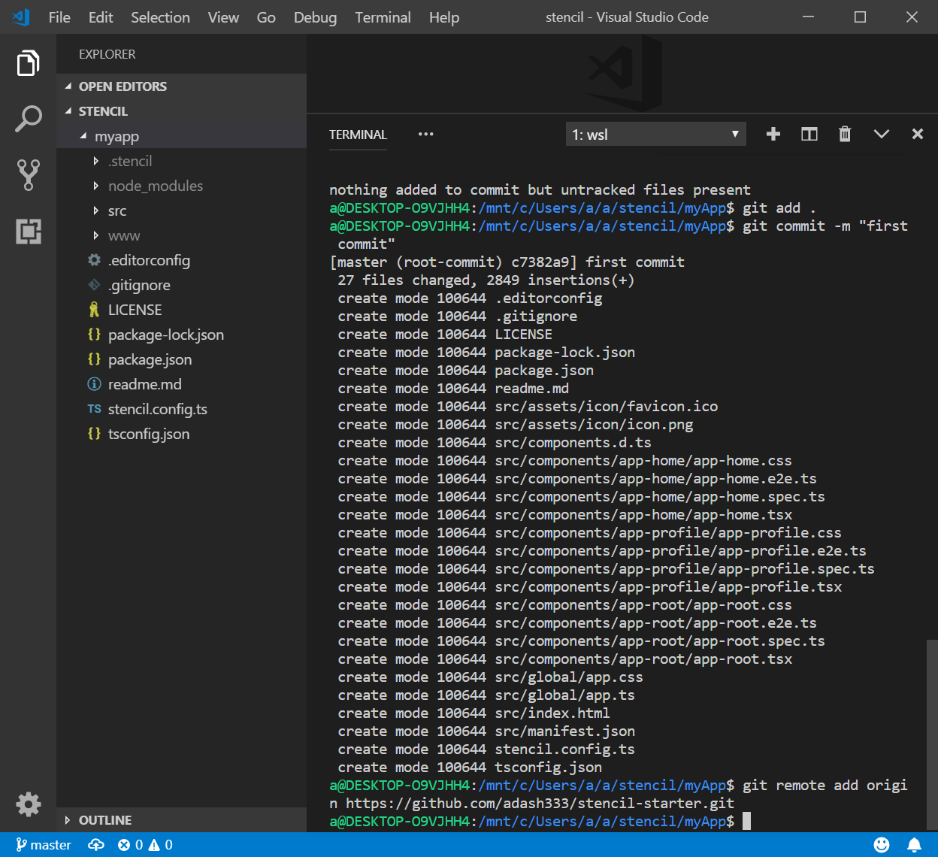
Task: Click the master branch status indicator
Action: [43, 845]
